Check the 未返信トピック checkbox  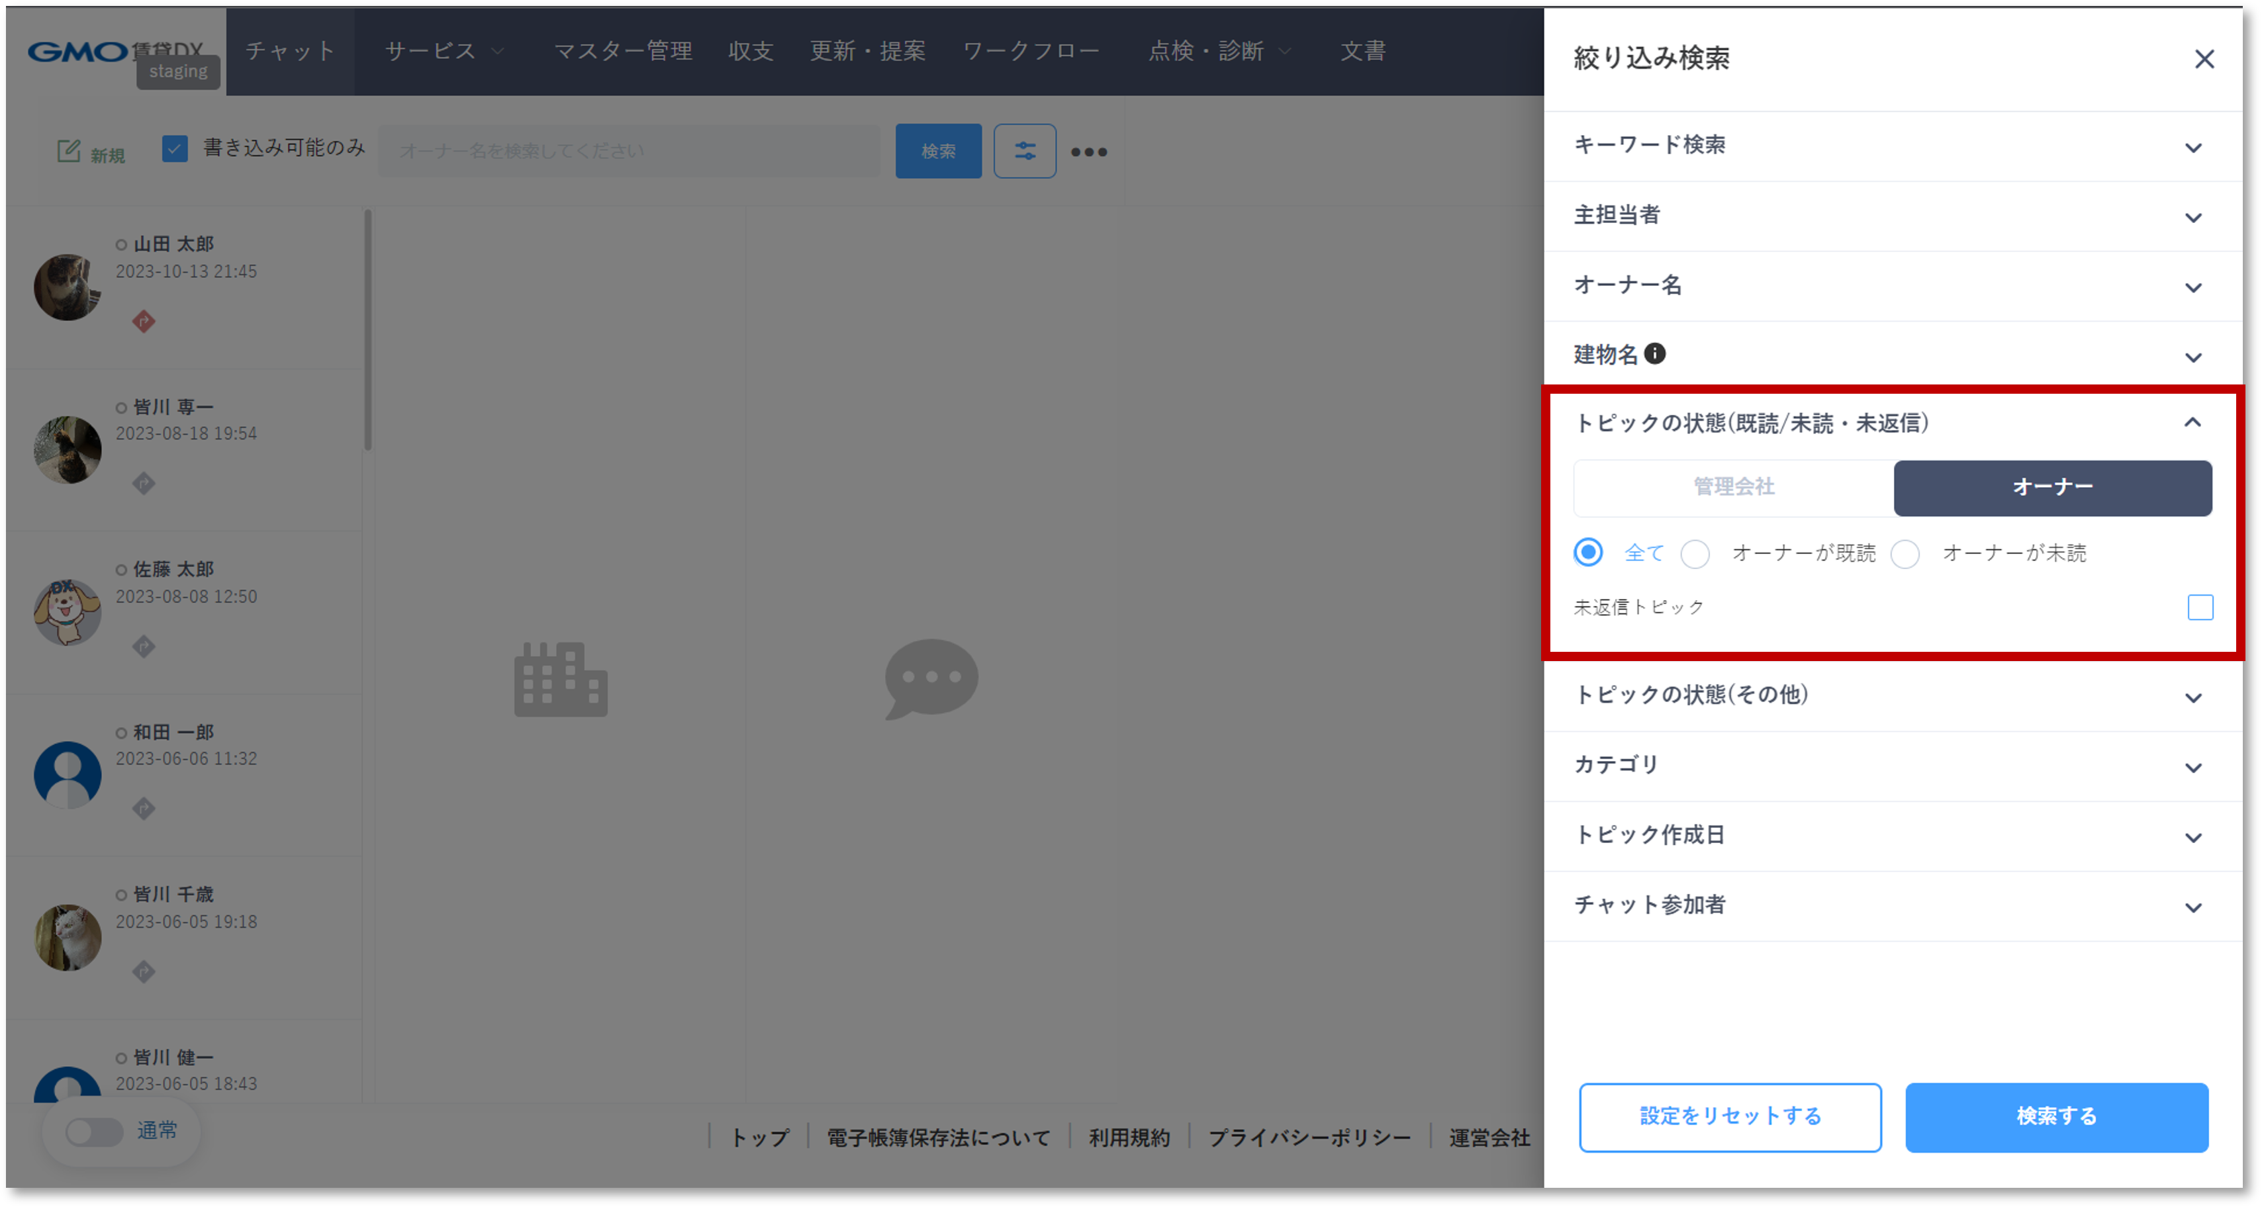click(2198, 607)
